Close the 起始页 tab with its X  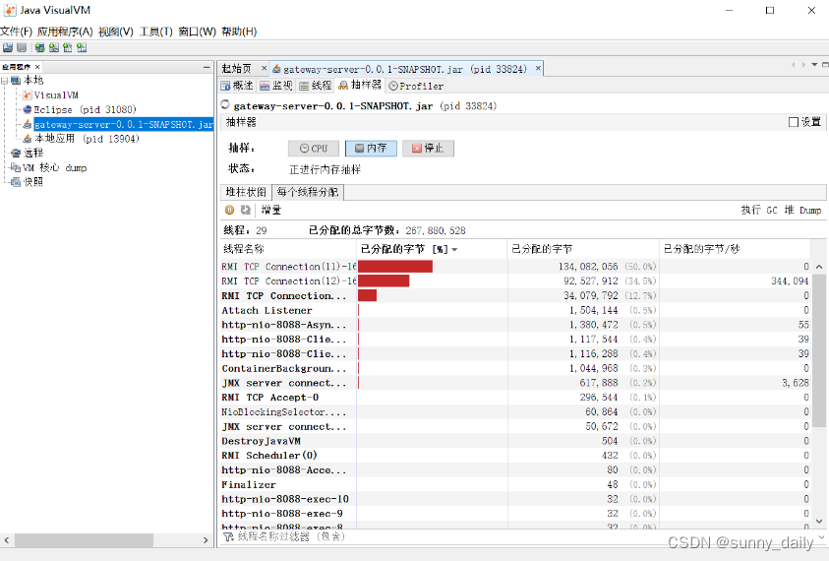264,68
